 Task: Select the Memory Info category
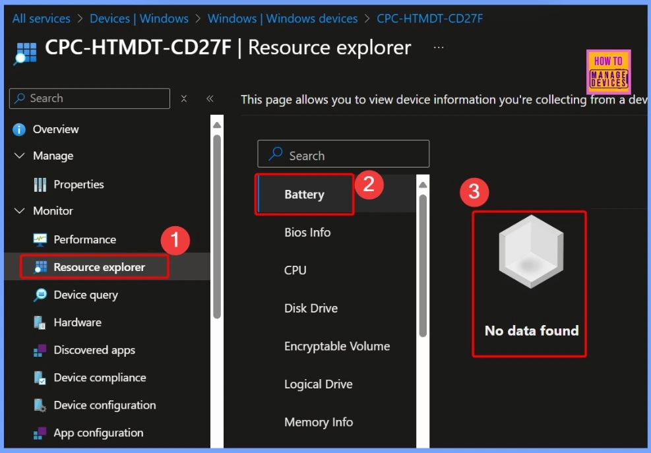tap(319, 422)
